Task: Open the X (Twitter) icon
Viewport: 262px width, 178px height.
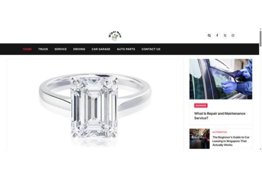Action: tap(225, 35)
